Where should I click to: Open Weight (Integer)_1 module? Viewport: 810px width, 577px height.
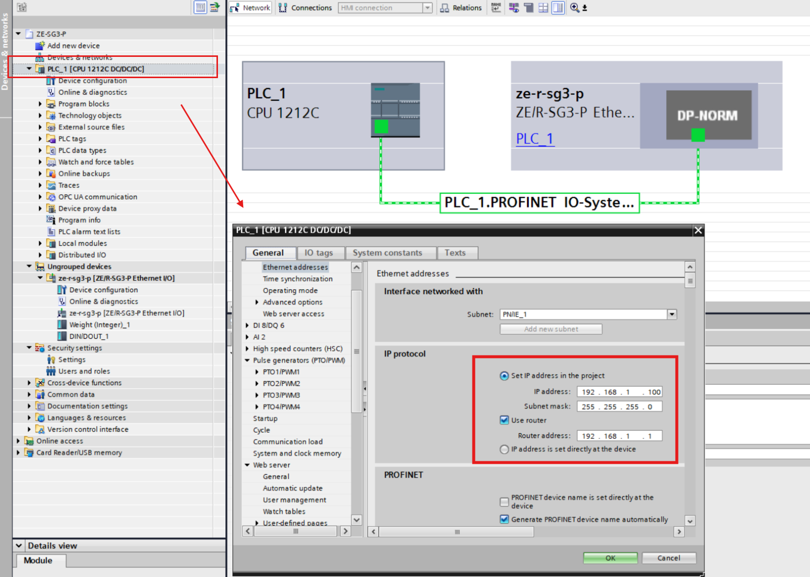point(99,324)
